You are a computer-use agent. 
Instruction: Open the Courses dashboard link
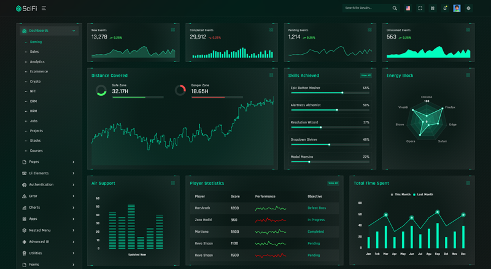point(36,151)
